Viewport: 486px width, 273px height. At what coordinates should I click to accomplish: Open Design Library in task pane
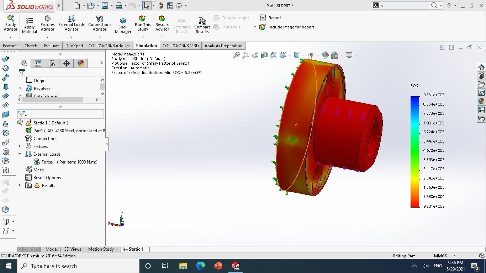pos(481,76)
